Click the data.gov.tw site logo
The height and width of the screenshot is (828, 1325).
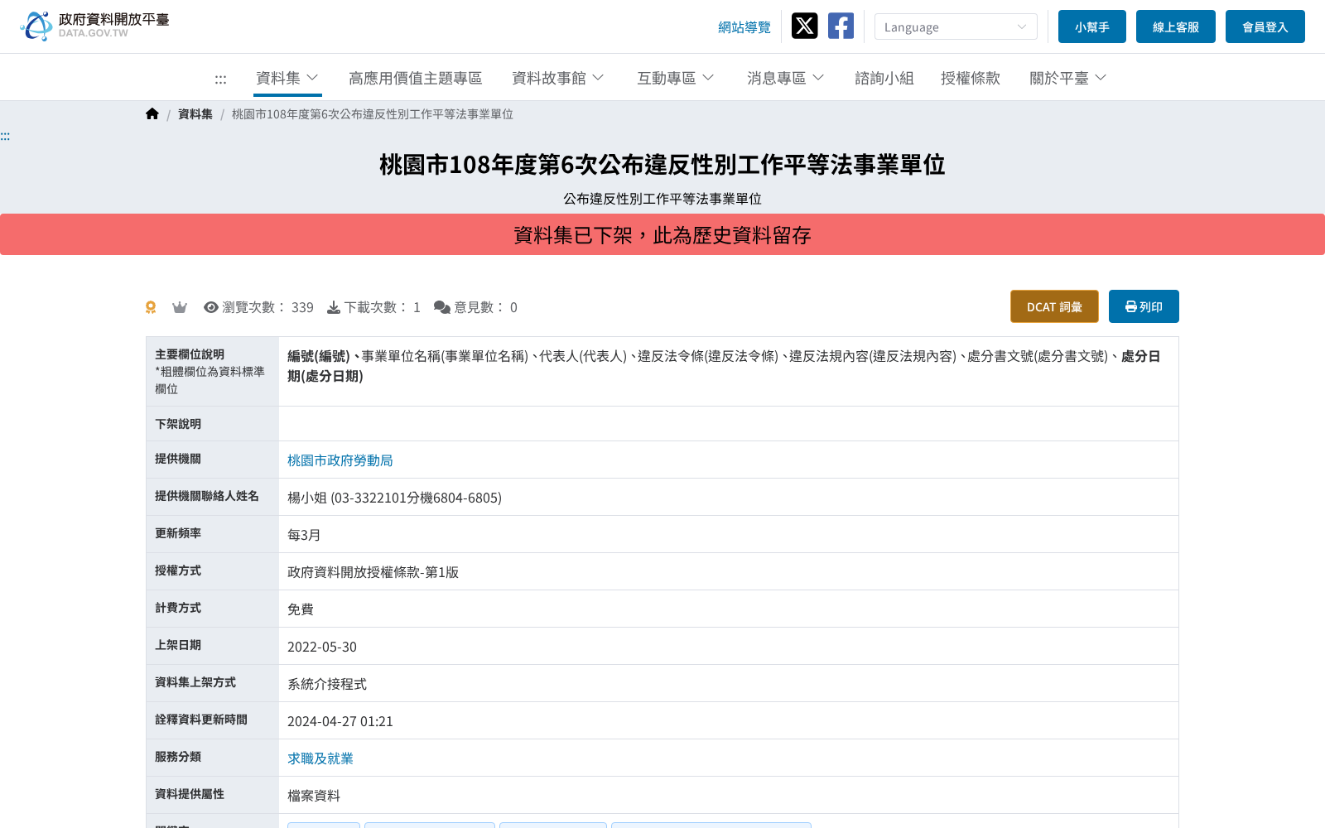(x=94, y=26)
